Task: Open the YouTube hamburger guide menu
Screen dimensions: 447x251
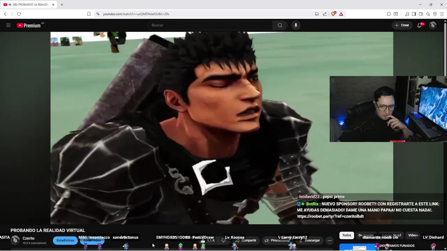Action: (x=8, y=25)
